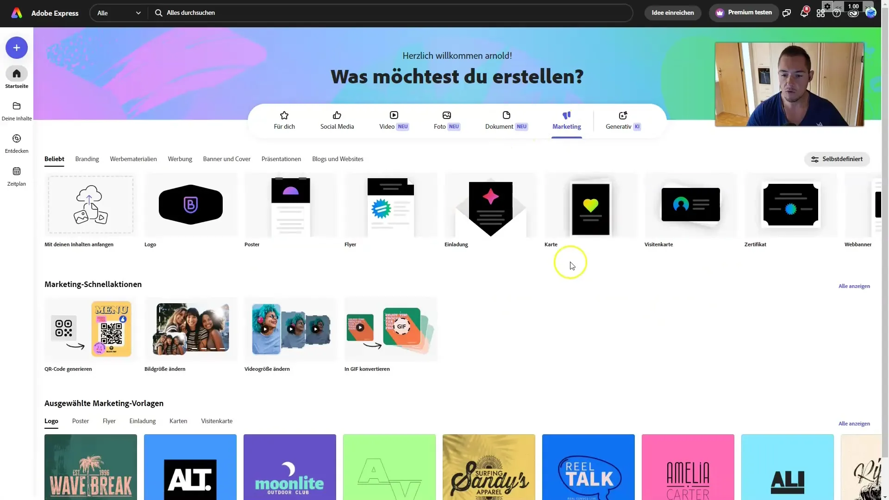Click the Selbstdefiniert expander button
This screenshot has width=889, height=500.
click(838, 159)
